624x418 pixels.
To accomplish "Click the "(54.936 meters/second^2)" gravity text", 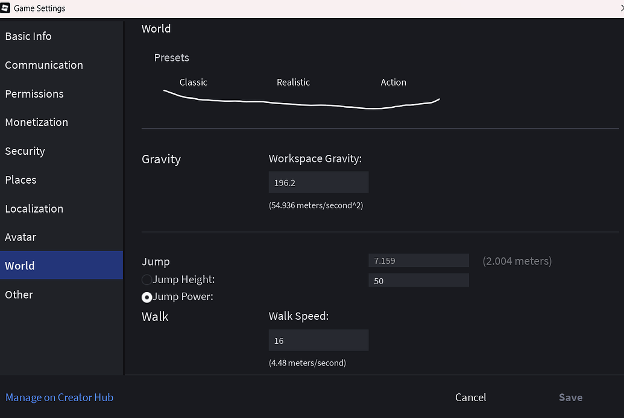I will coord(316,205).
